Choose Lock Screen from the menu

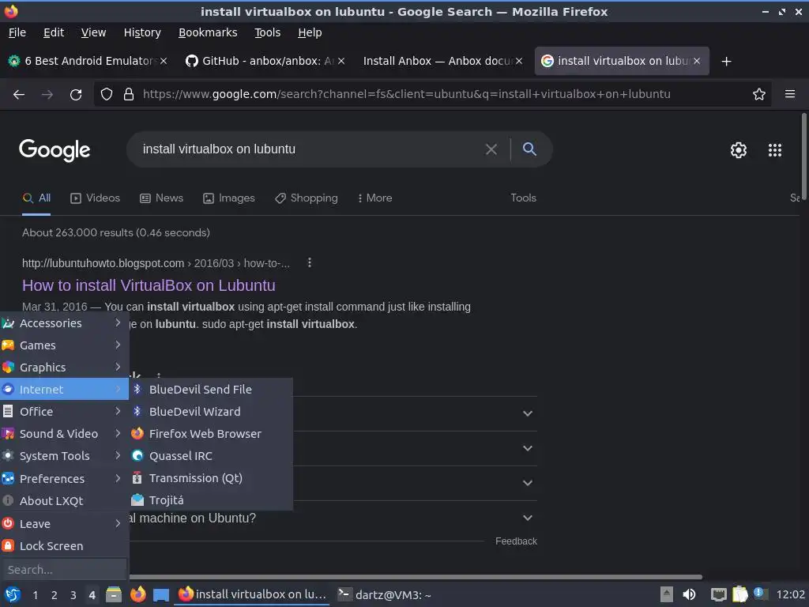click(64, 546)
